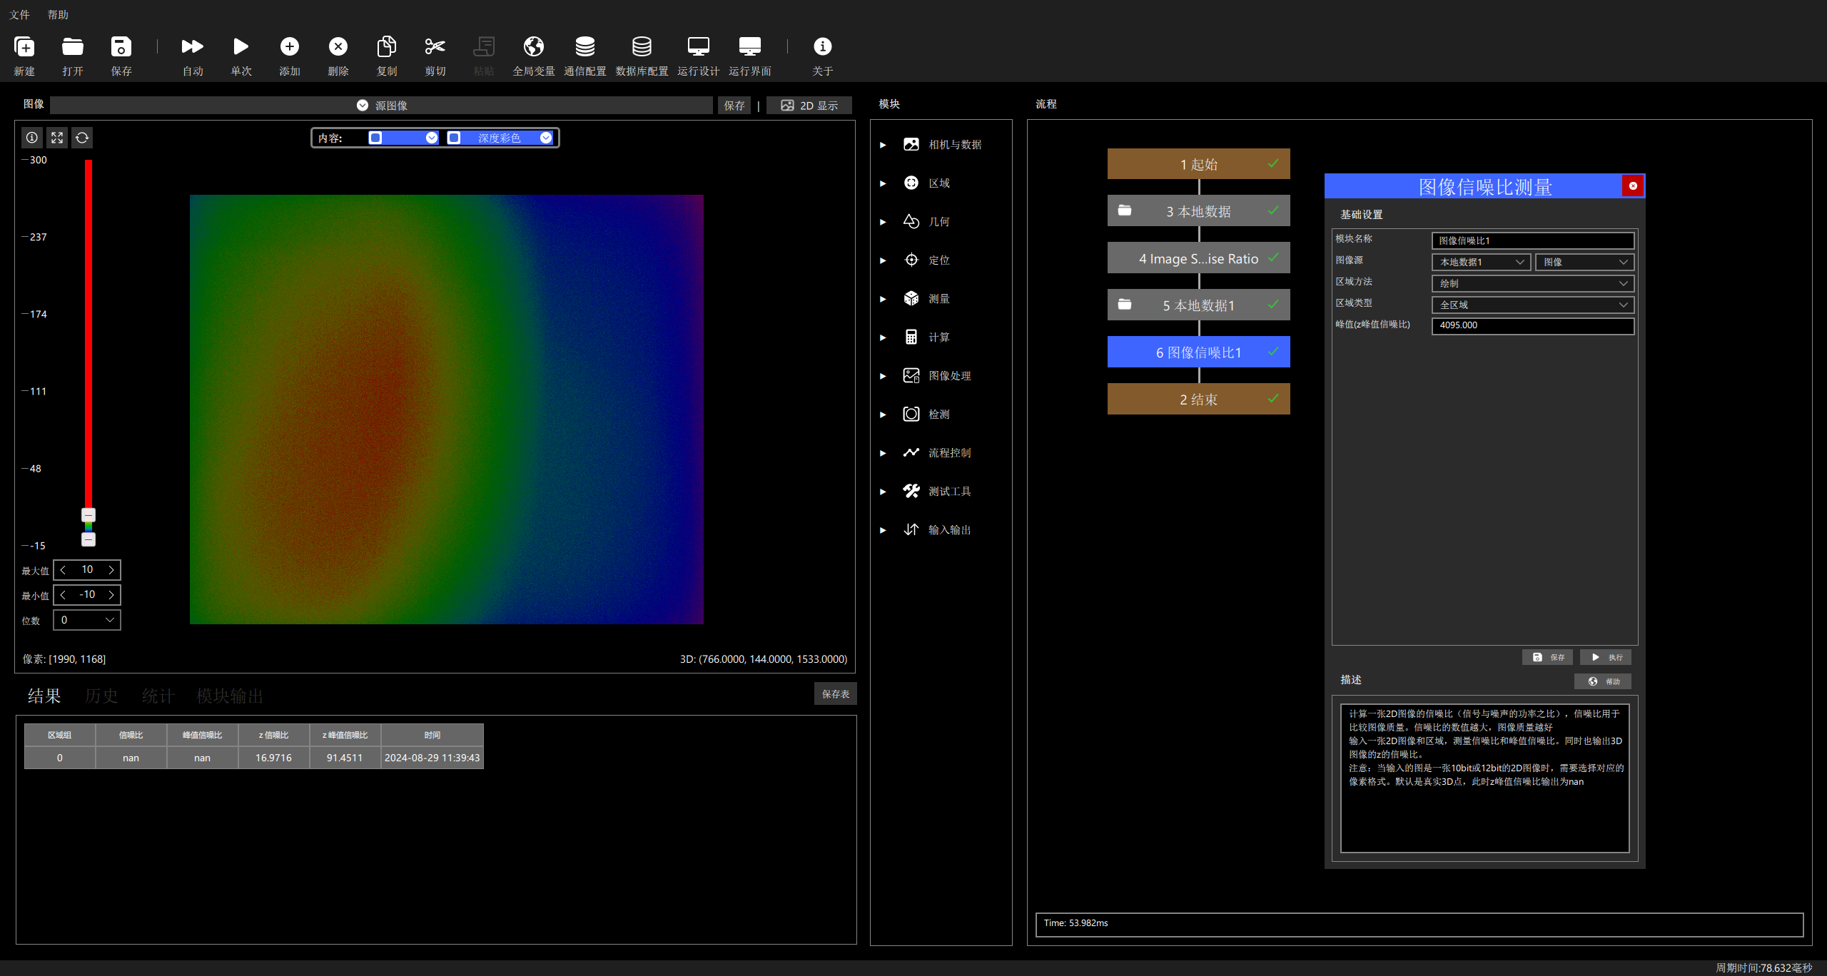Screen dimensions: 1827x976
Task: Click the 执行 execute button
Action: click(x=1606, y=657)
